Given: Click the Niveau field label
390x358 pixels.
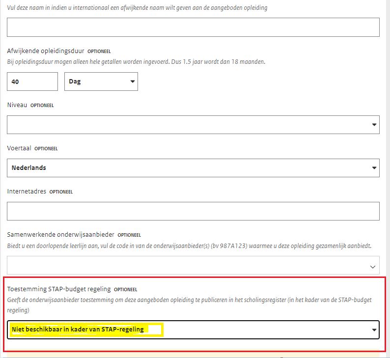Looking at the screenshot, I should click(x=17, y=105).
